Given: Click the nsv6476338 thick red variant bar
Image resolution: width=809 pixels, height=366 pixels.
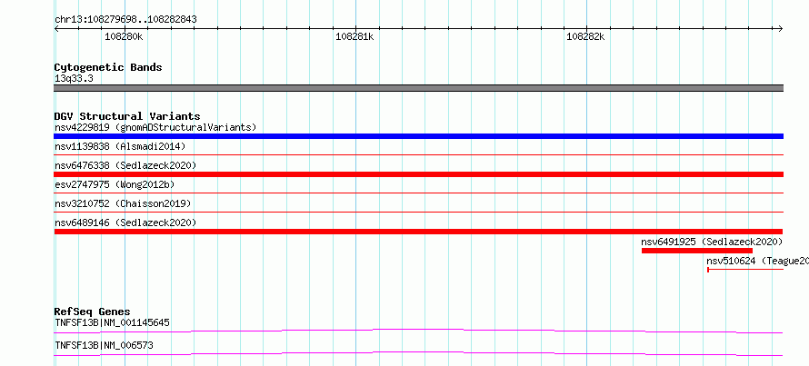Looking at the screenshot, I should (418, 174).
